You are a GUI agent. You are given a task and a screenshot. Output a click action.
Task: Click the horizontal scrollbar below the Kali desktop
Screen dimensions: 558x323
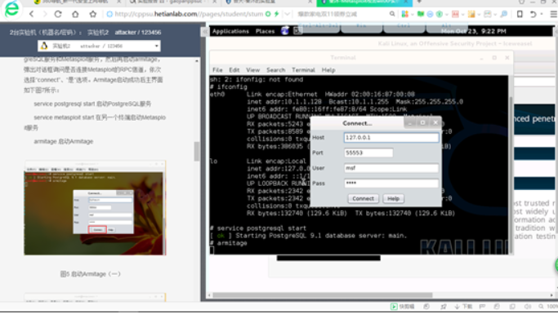(x=323, y=295)
